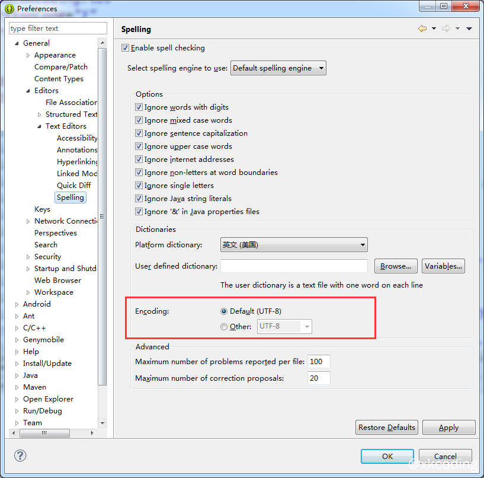The image size is (484, 478).
Task: Select Quick Diff in the tree
Action: click(x=73, y=186)
